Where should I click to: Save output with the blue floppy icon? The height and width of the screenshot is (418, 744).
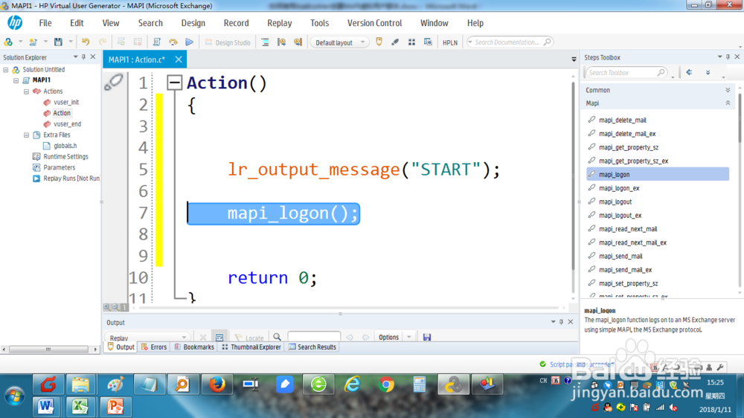coord(427,337)
